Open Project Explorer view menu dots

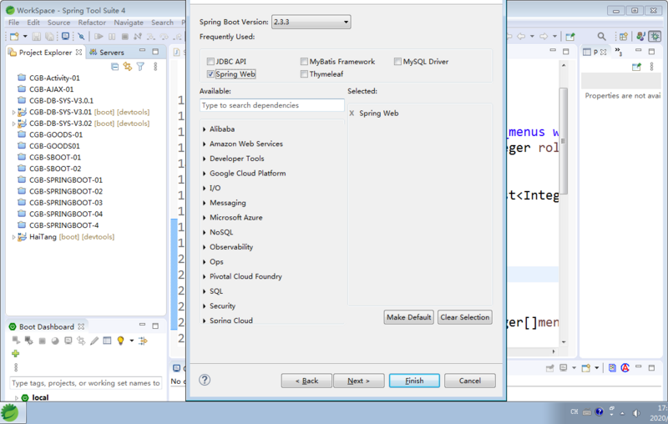click(155, 67)
